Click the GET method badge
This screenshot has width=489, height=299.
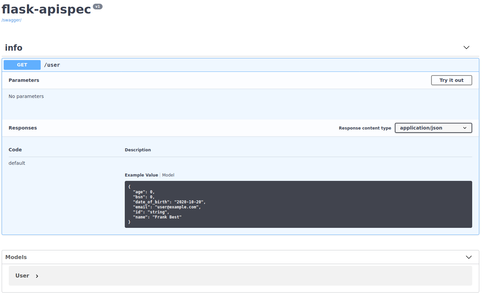pos(22,65)
